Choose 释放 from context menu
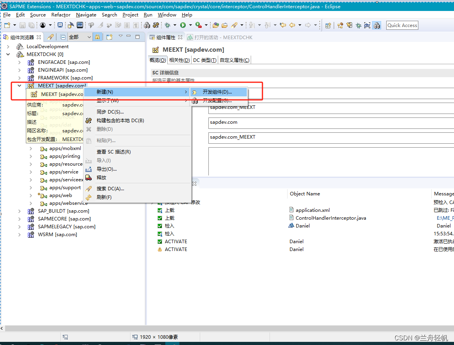Viewport: 454px width, 345px height. 137,178
